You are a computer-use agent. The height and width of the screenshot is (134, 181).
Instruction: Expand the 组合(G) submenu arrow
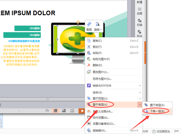pos(140,92)
